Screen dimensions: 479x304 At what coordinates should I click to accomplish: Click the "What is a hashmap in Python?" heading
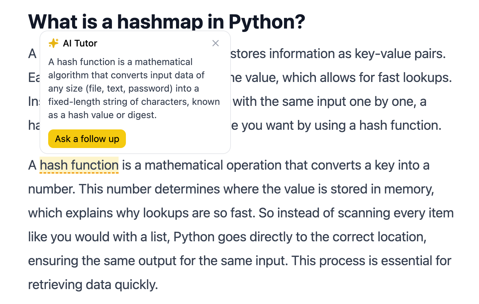(x=166, y=22)
